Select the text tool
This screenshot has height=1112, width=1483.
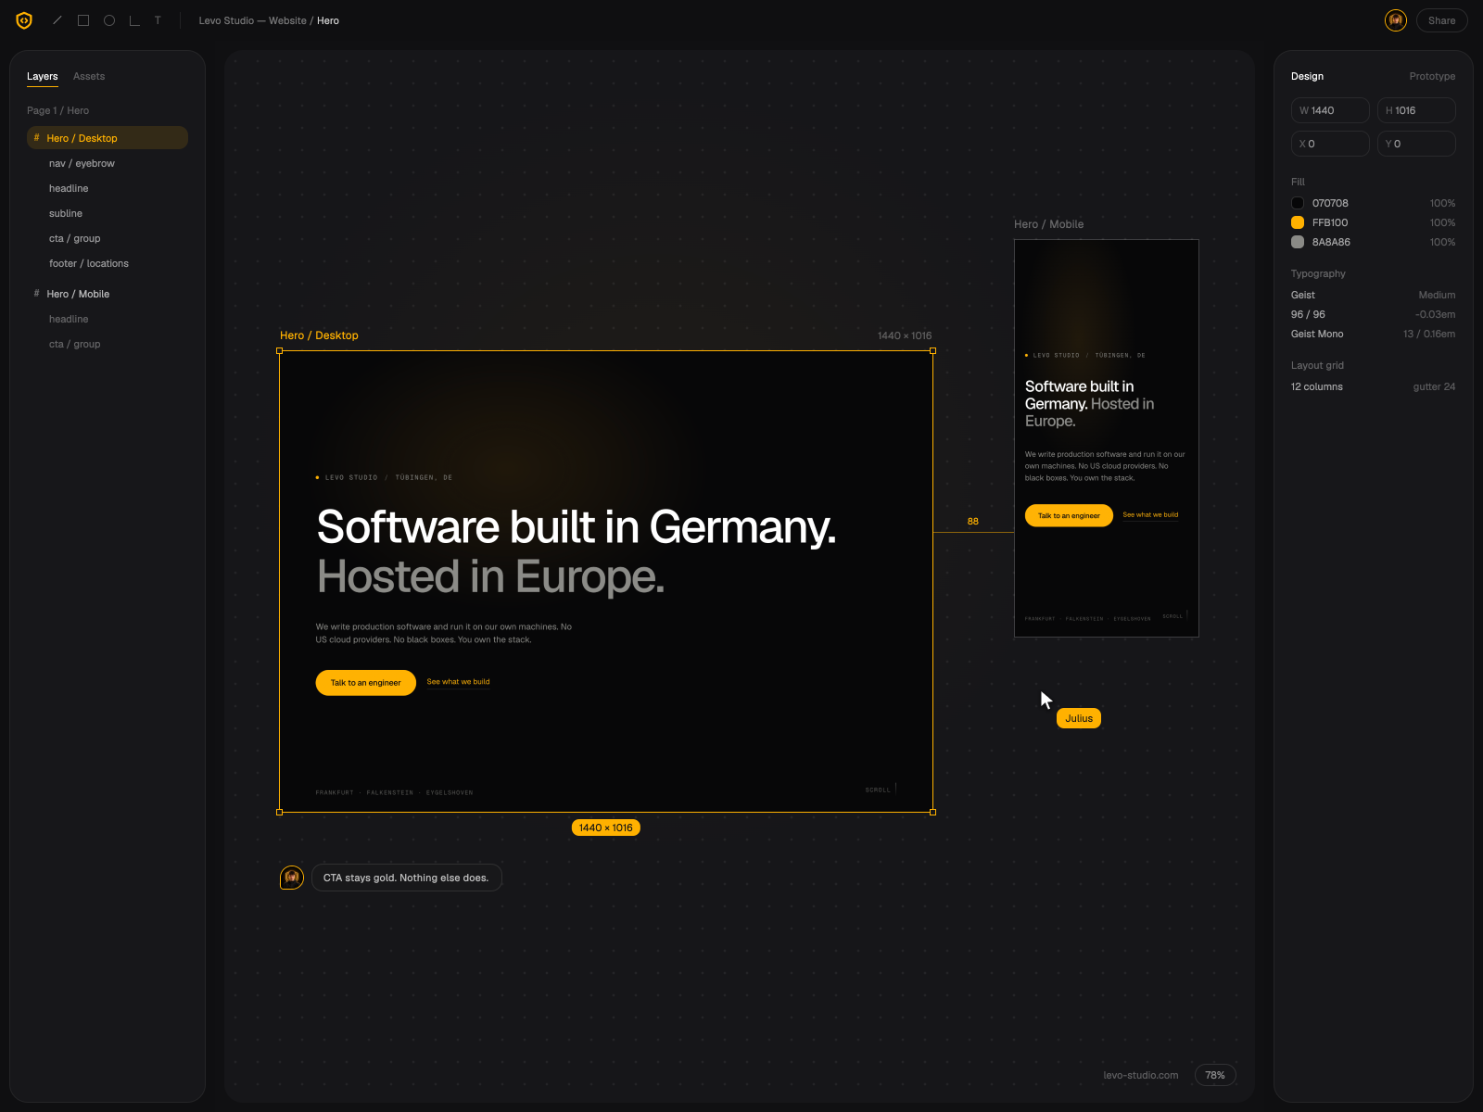coord(158,20)
